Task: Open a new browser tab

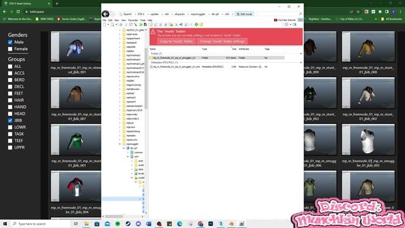Action: tap(57, 4)
